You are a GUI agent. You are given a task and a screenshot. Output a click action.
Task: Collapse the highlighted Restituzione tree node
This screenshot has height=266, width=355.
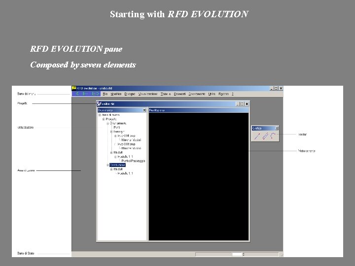pos(107,165)
